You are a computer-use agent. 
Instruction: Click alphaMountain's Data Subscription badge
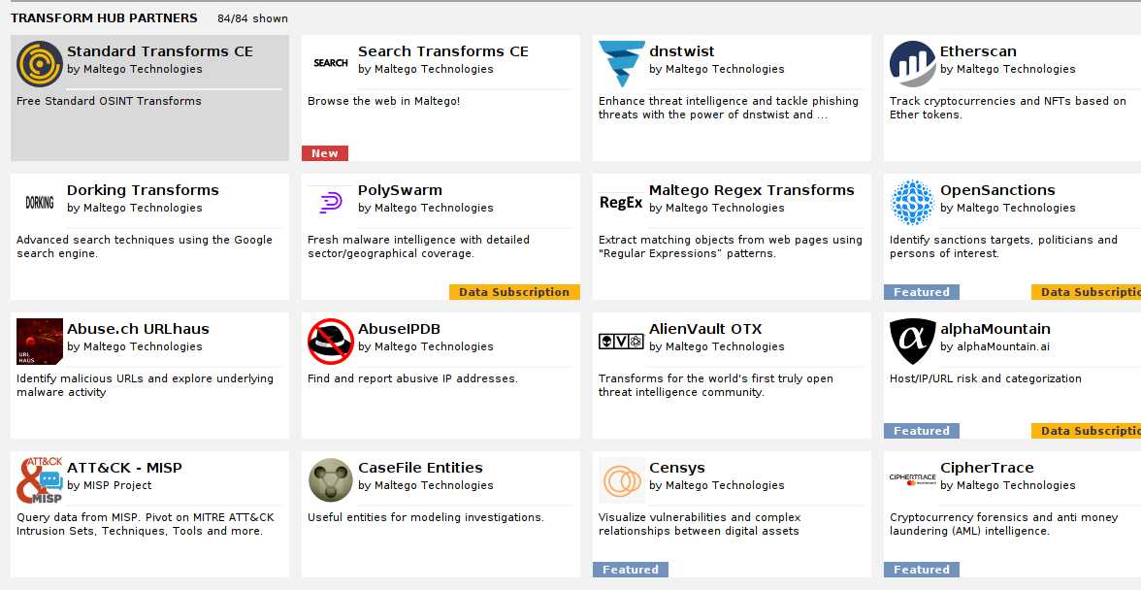pyautogui.click(x=1087, y=431)
